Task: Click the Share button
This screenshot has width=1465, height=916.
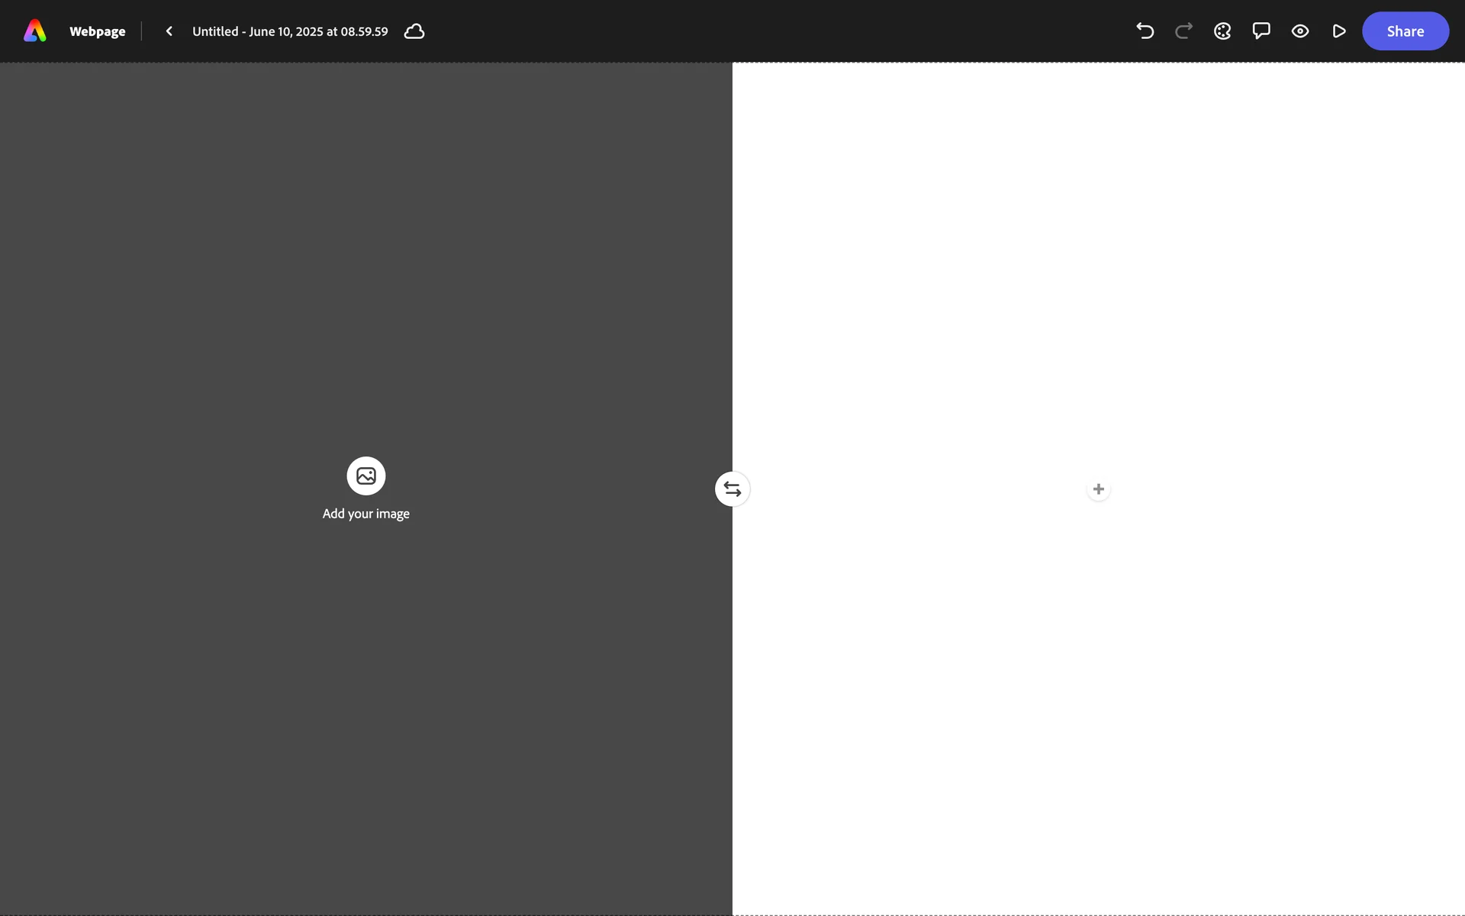Action: (1405, 31)
